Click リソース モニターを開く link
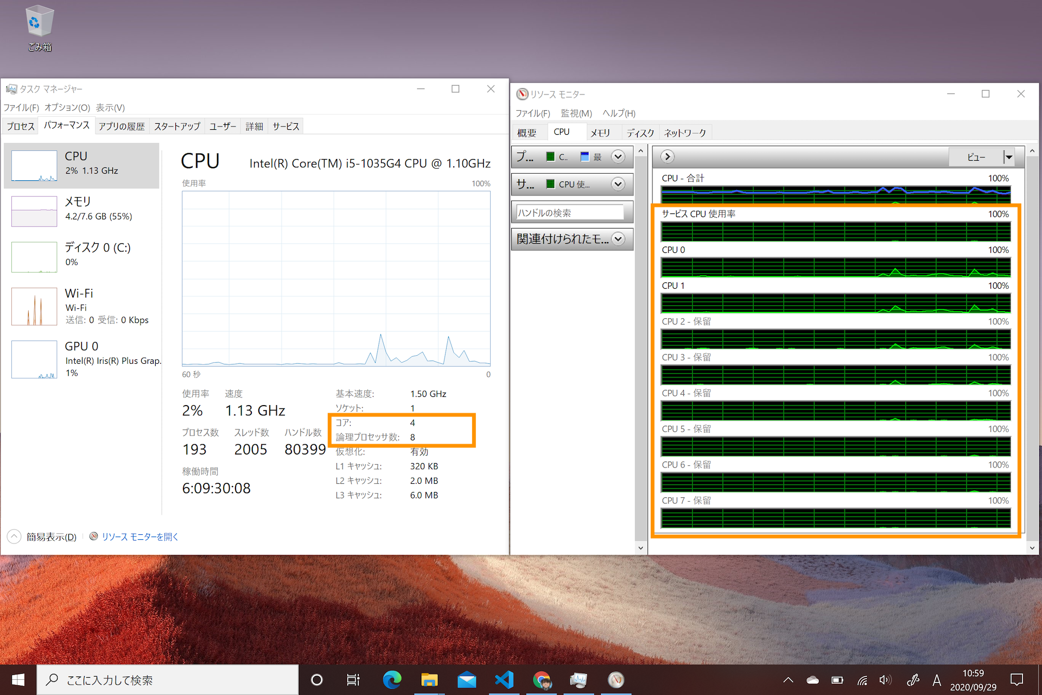The width and height of the screenshot is (1042, 695). tap(140, 536)
